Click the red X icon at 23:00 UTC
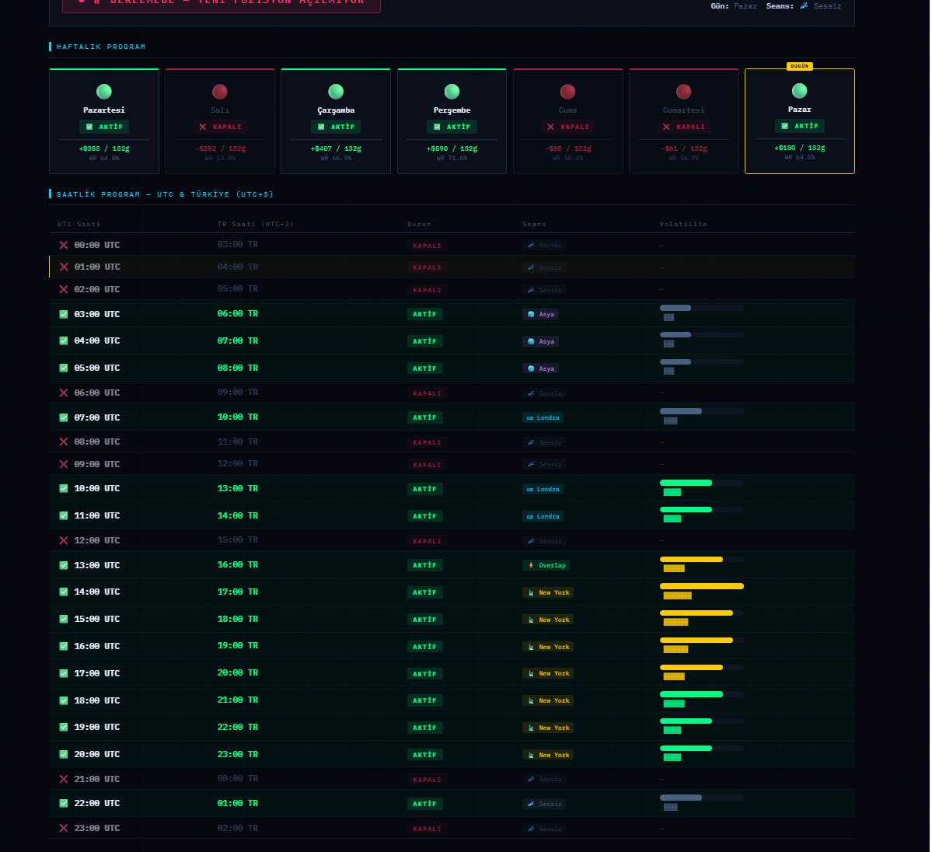This screenshot has height=852, width=932. coord(64,828)
